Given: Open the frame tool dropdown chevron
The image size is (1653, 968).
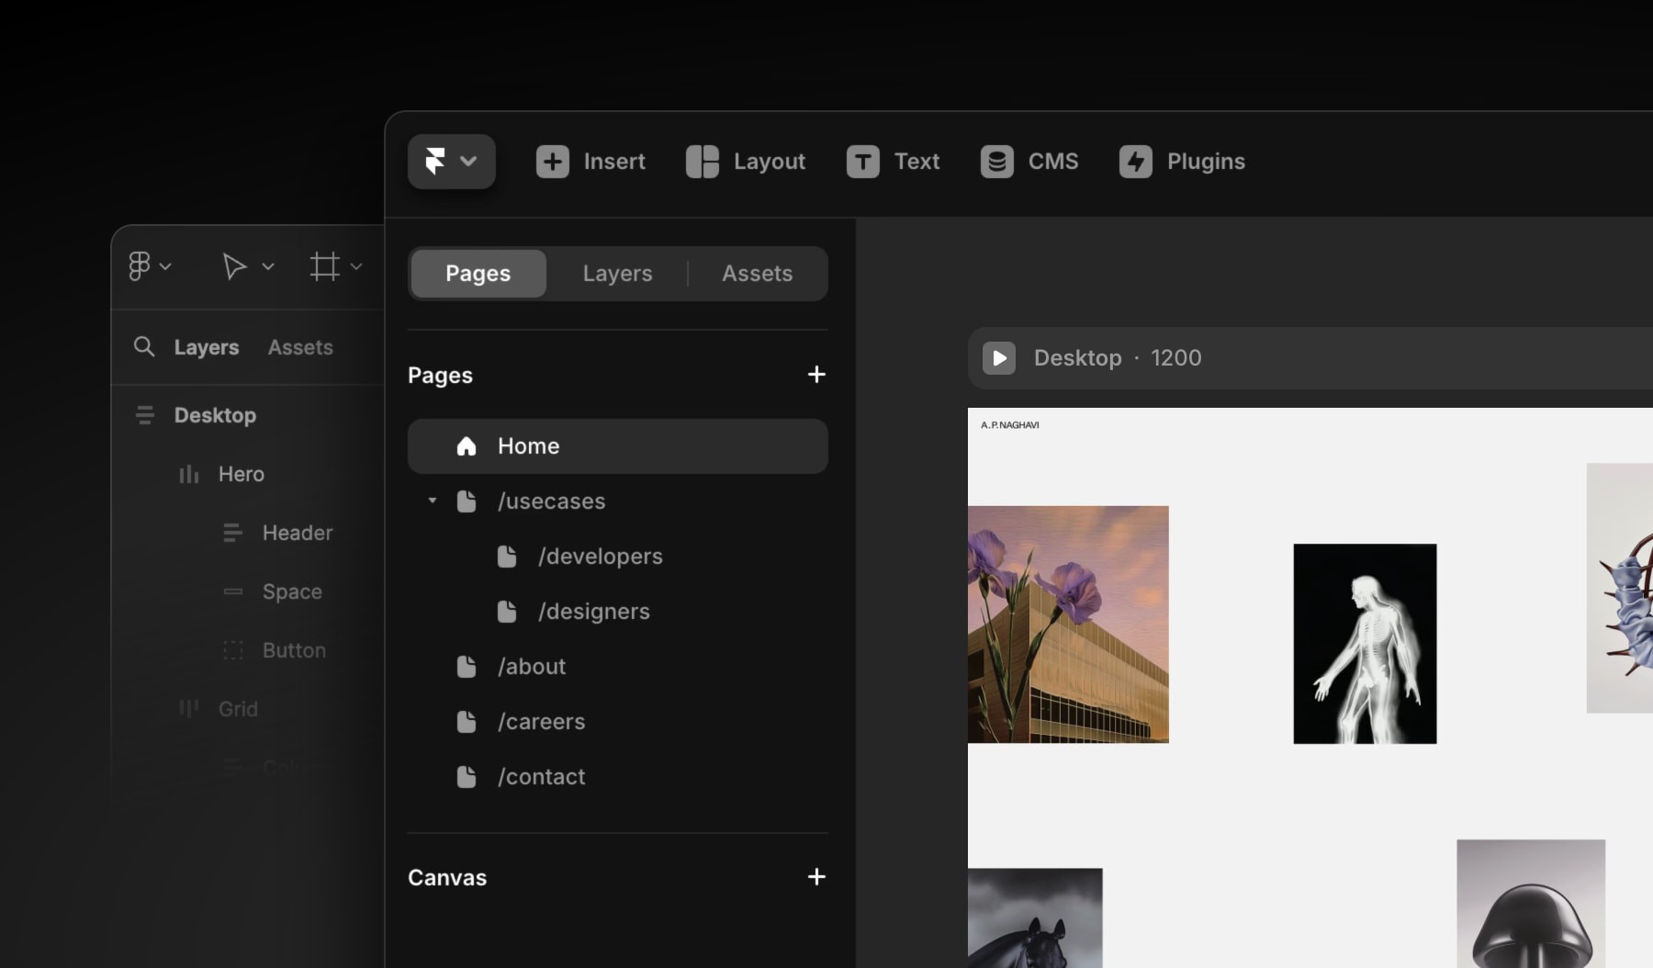Looking at the screenshot, I should pos(357,266).
